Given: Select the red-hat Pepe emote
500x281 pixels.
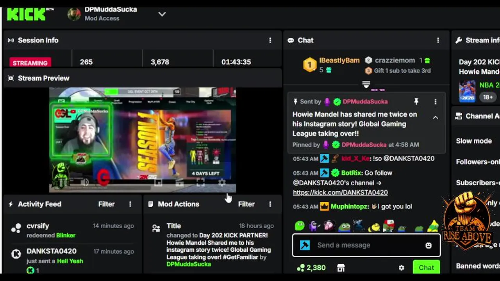Looking at the screenshot, I should coord(389,226).
